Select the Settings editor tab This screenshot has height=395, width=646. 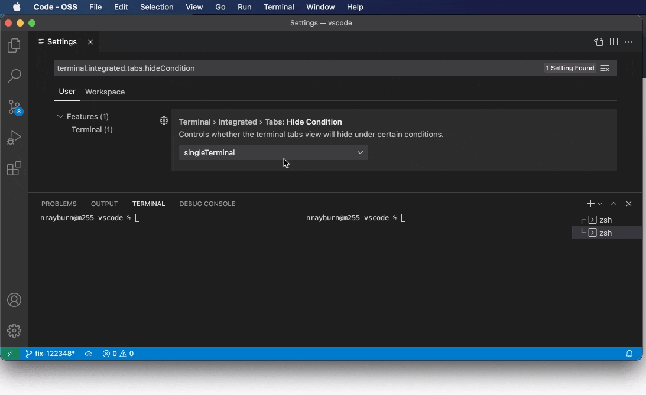62,41
